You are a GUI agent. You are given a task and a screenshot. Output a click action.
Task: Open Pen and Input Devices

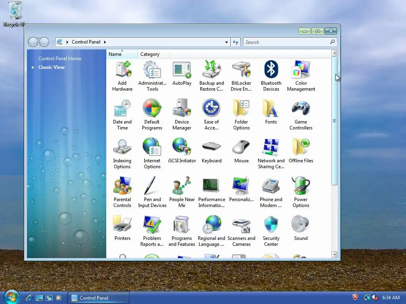tap(152, 192)
